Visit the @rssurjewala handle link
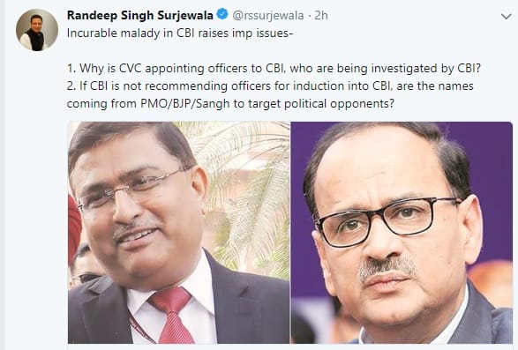This screenshot has width=518, height=350. [268, 16]
